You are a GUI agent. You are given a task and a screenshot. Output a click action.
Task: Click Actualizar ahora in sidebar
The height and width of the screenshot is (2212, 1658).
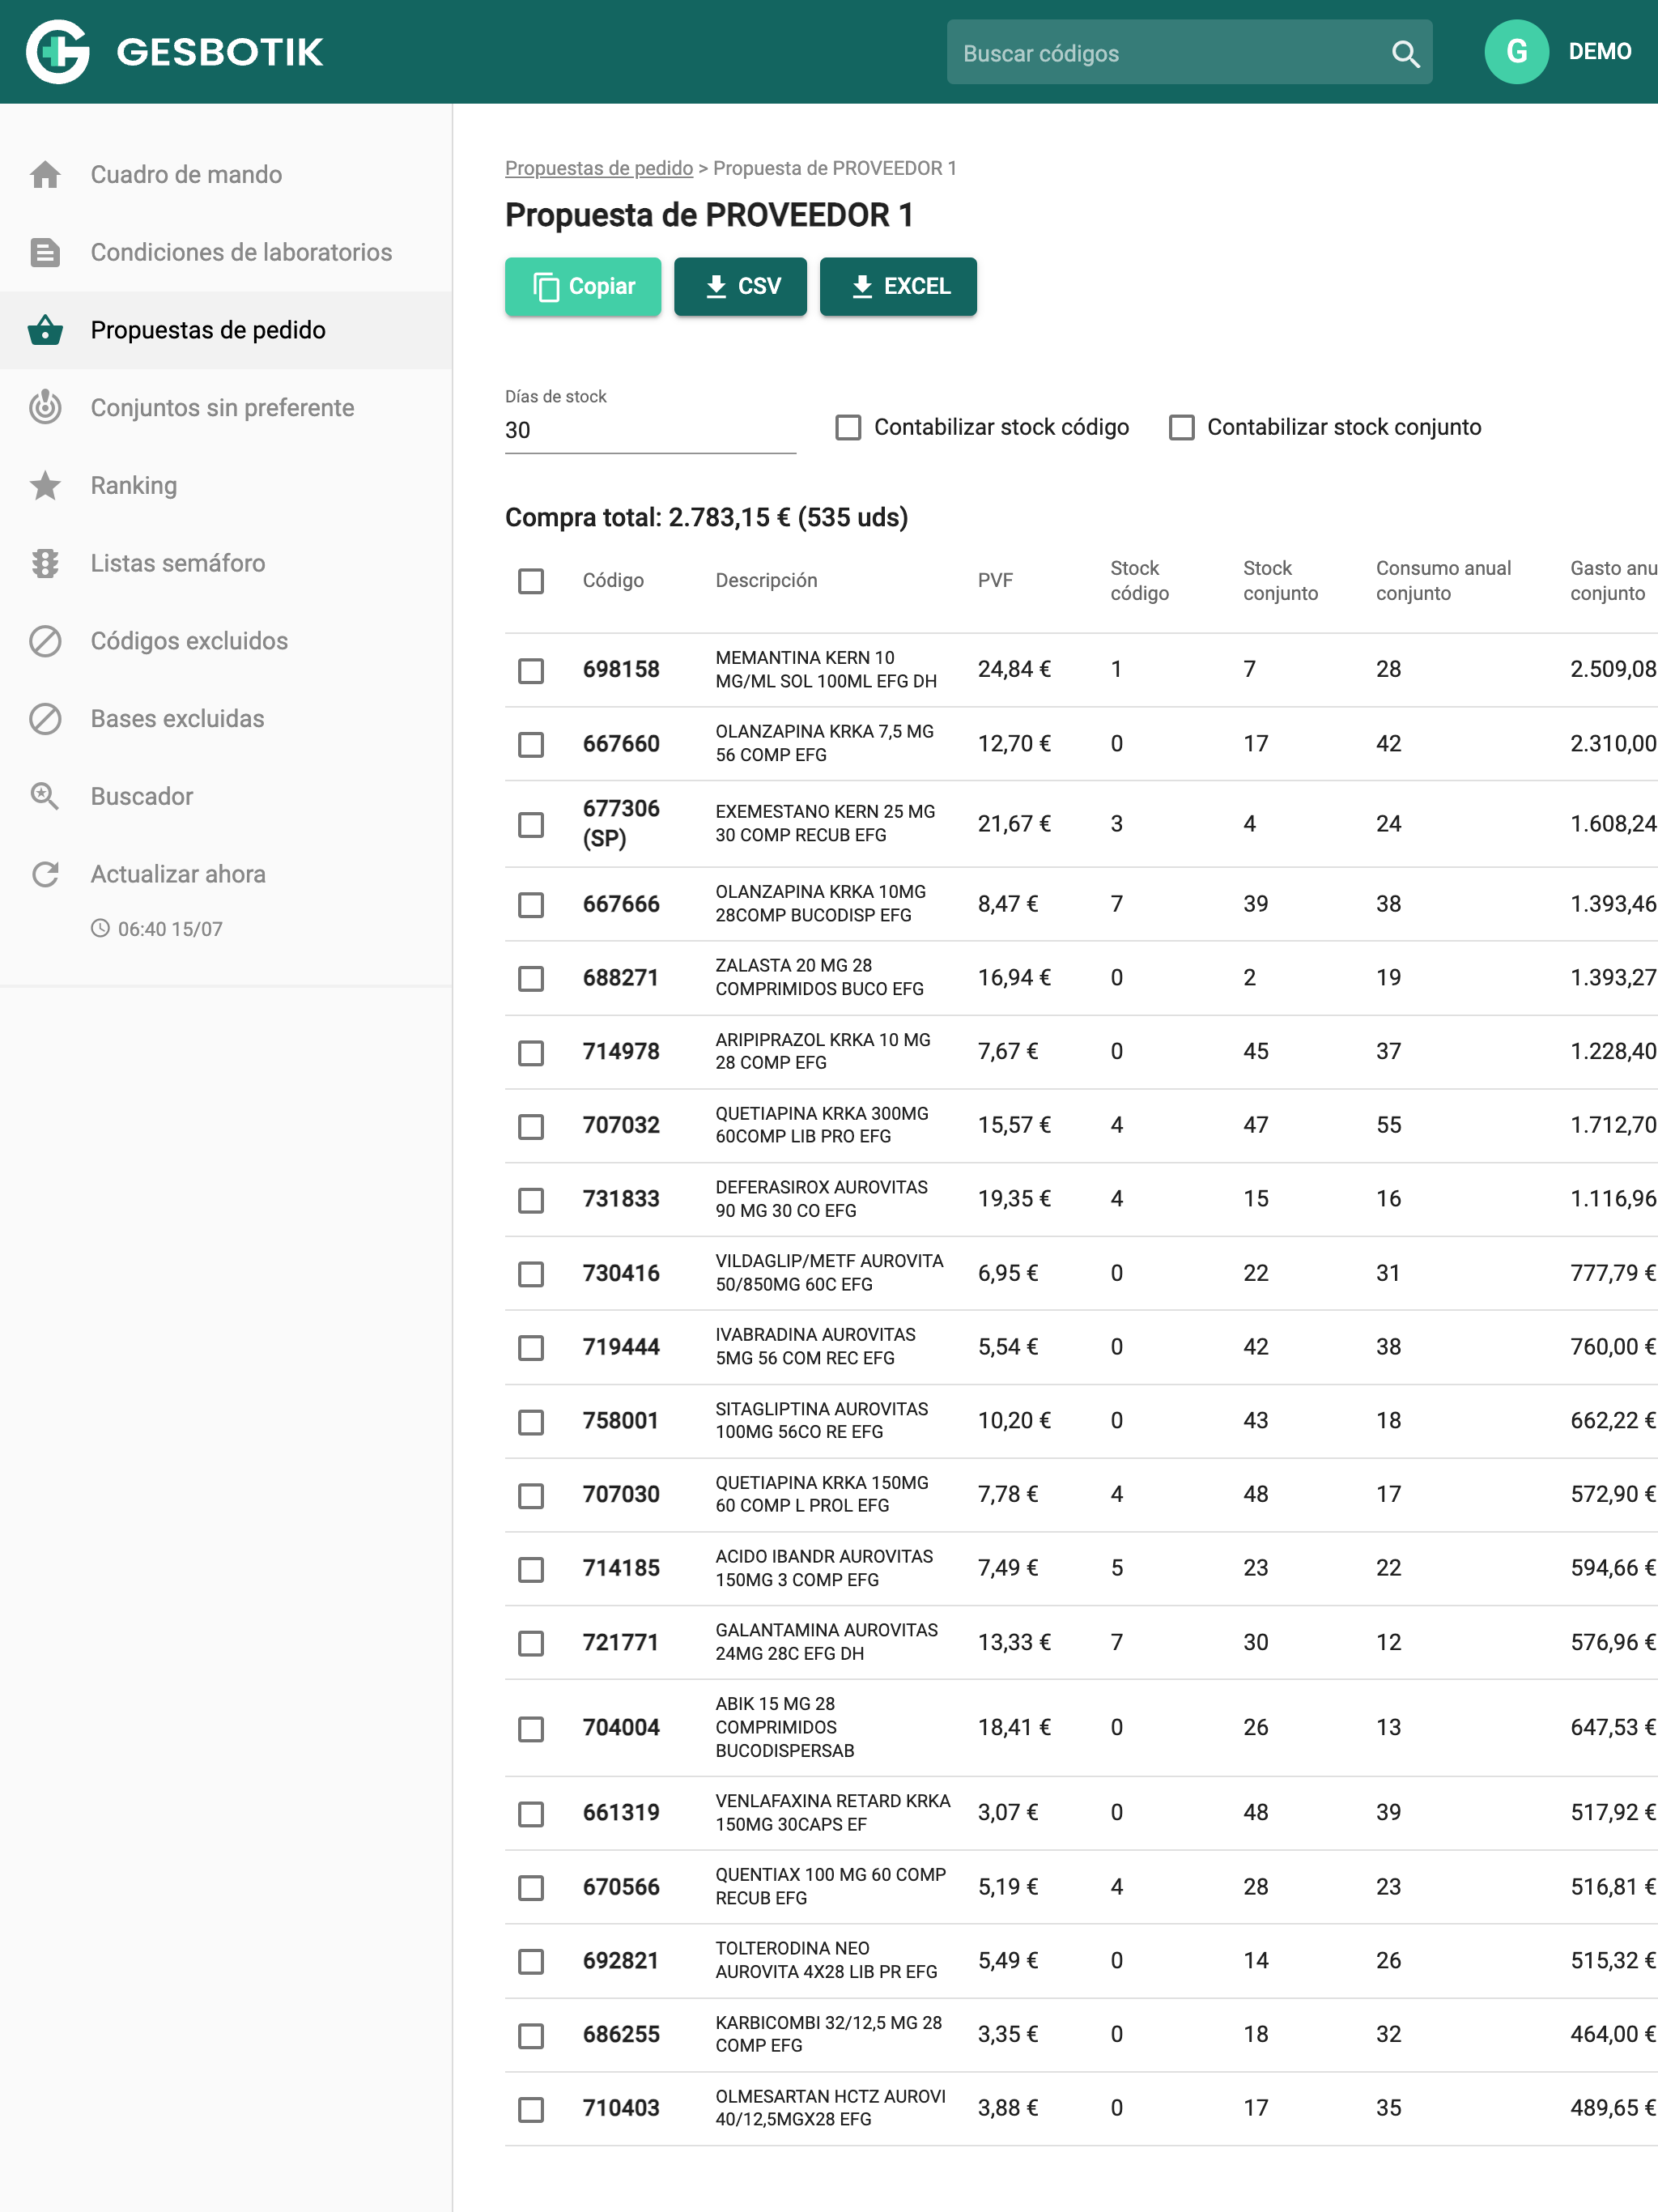point(226,874)
